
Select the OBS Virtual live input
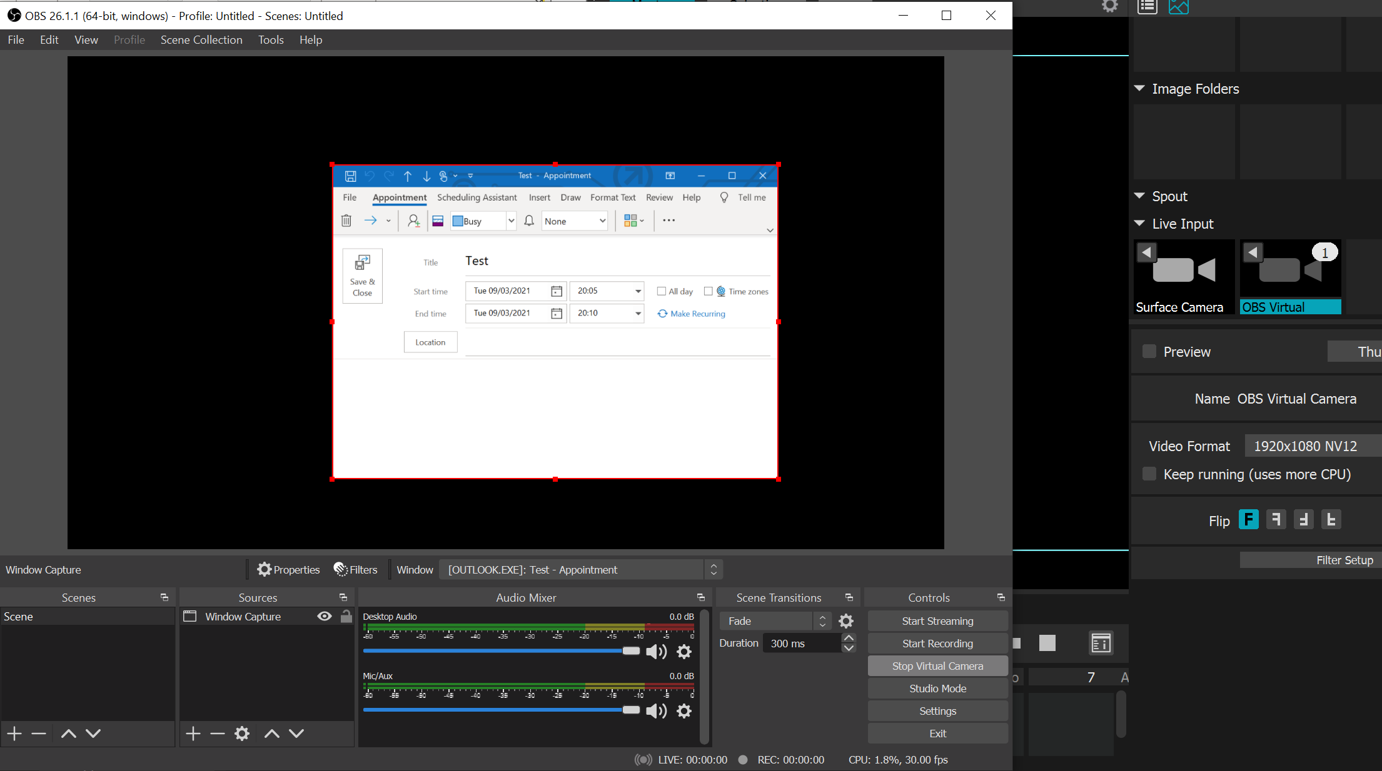(x=1291, y=277)
